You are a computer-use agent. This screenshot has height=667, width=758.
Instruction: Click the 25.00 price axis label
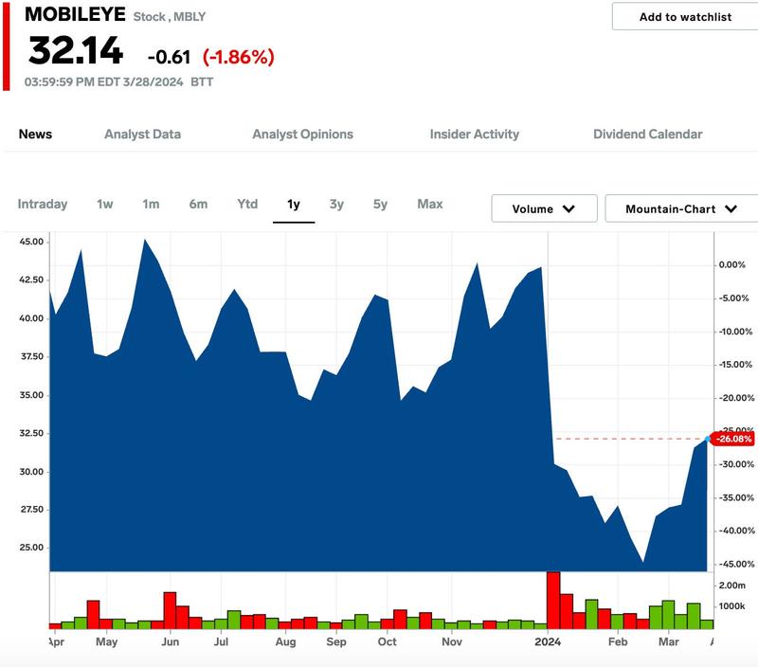pyautogui.click(x=31, y=548)
